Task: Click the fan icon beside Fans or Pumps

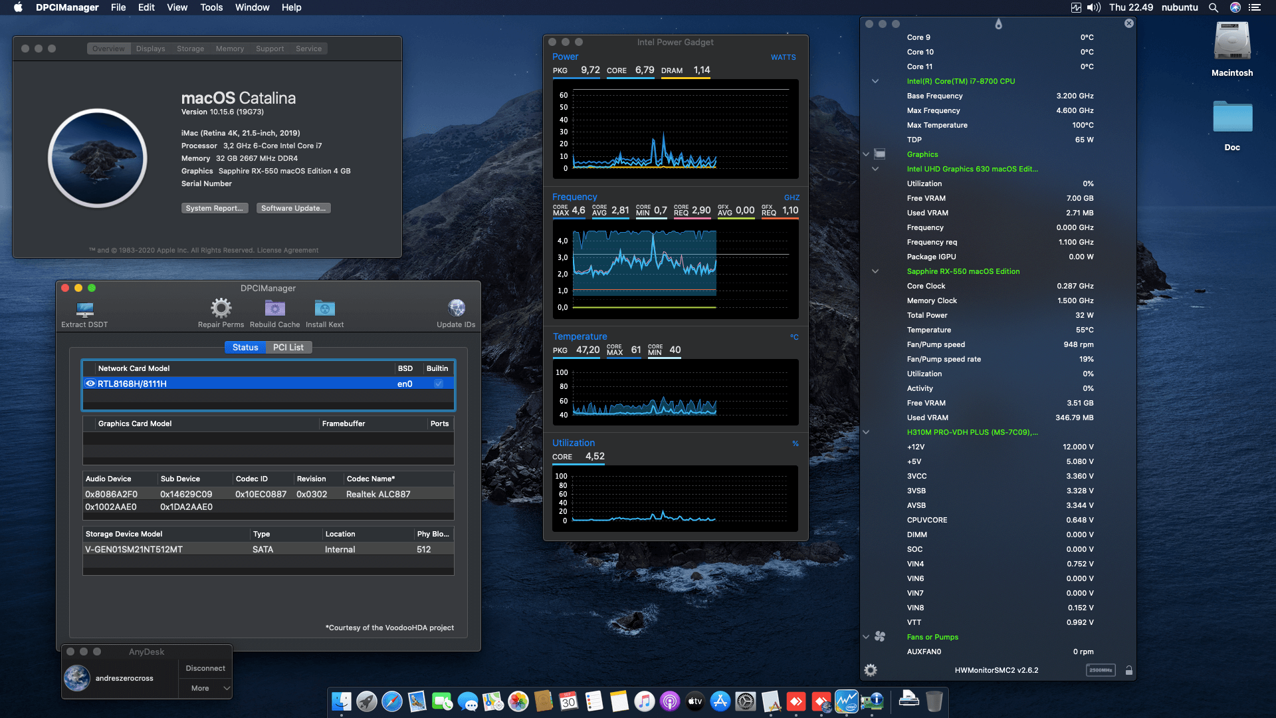Action: pos(880,637)
